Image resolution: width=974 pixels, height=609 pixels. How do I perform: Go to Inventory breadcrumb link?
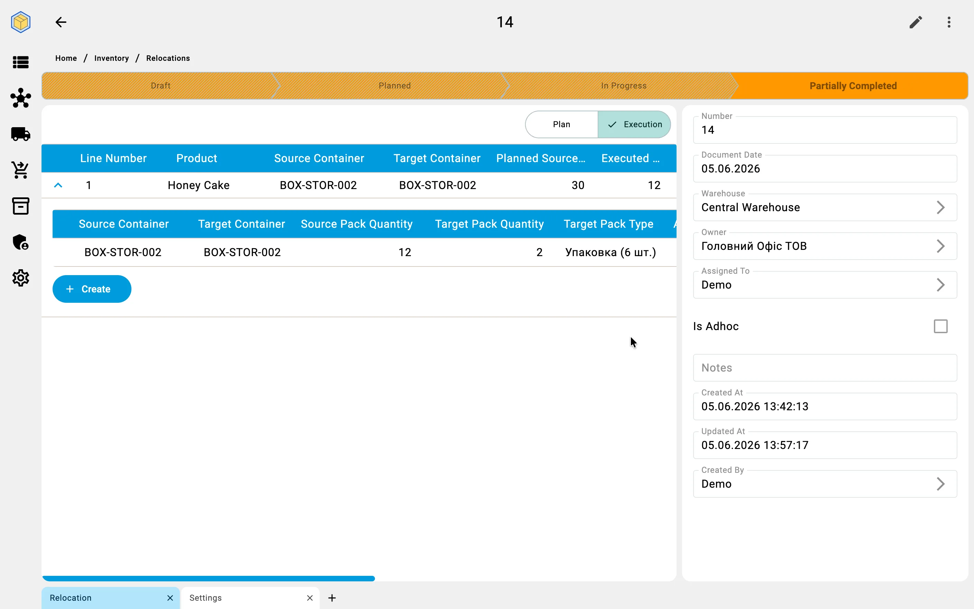(112, 58)
